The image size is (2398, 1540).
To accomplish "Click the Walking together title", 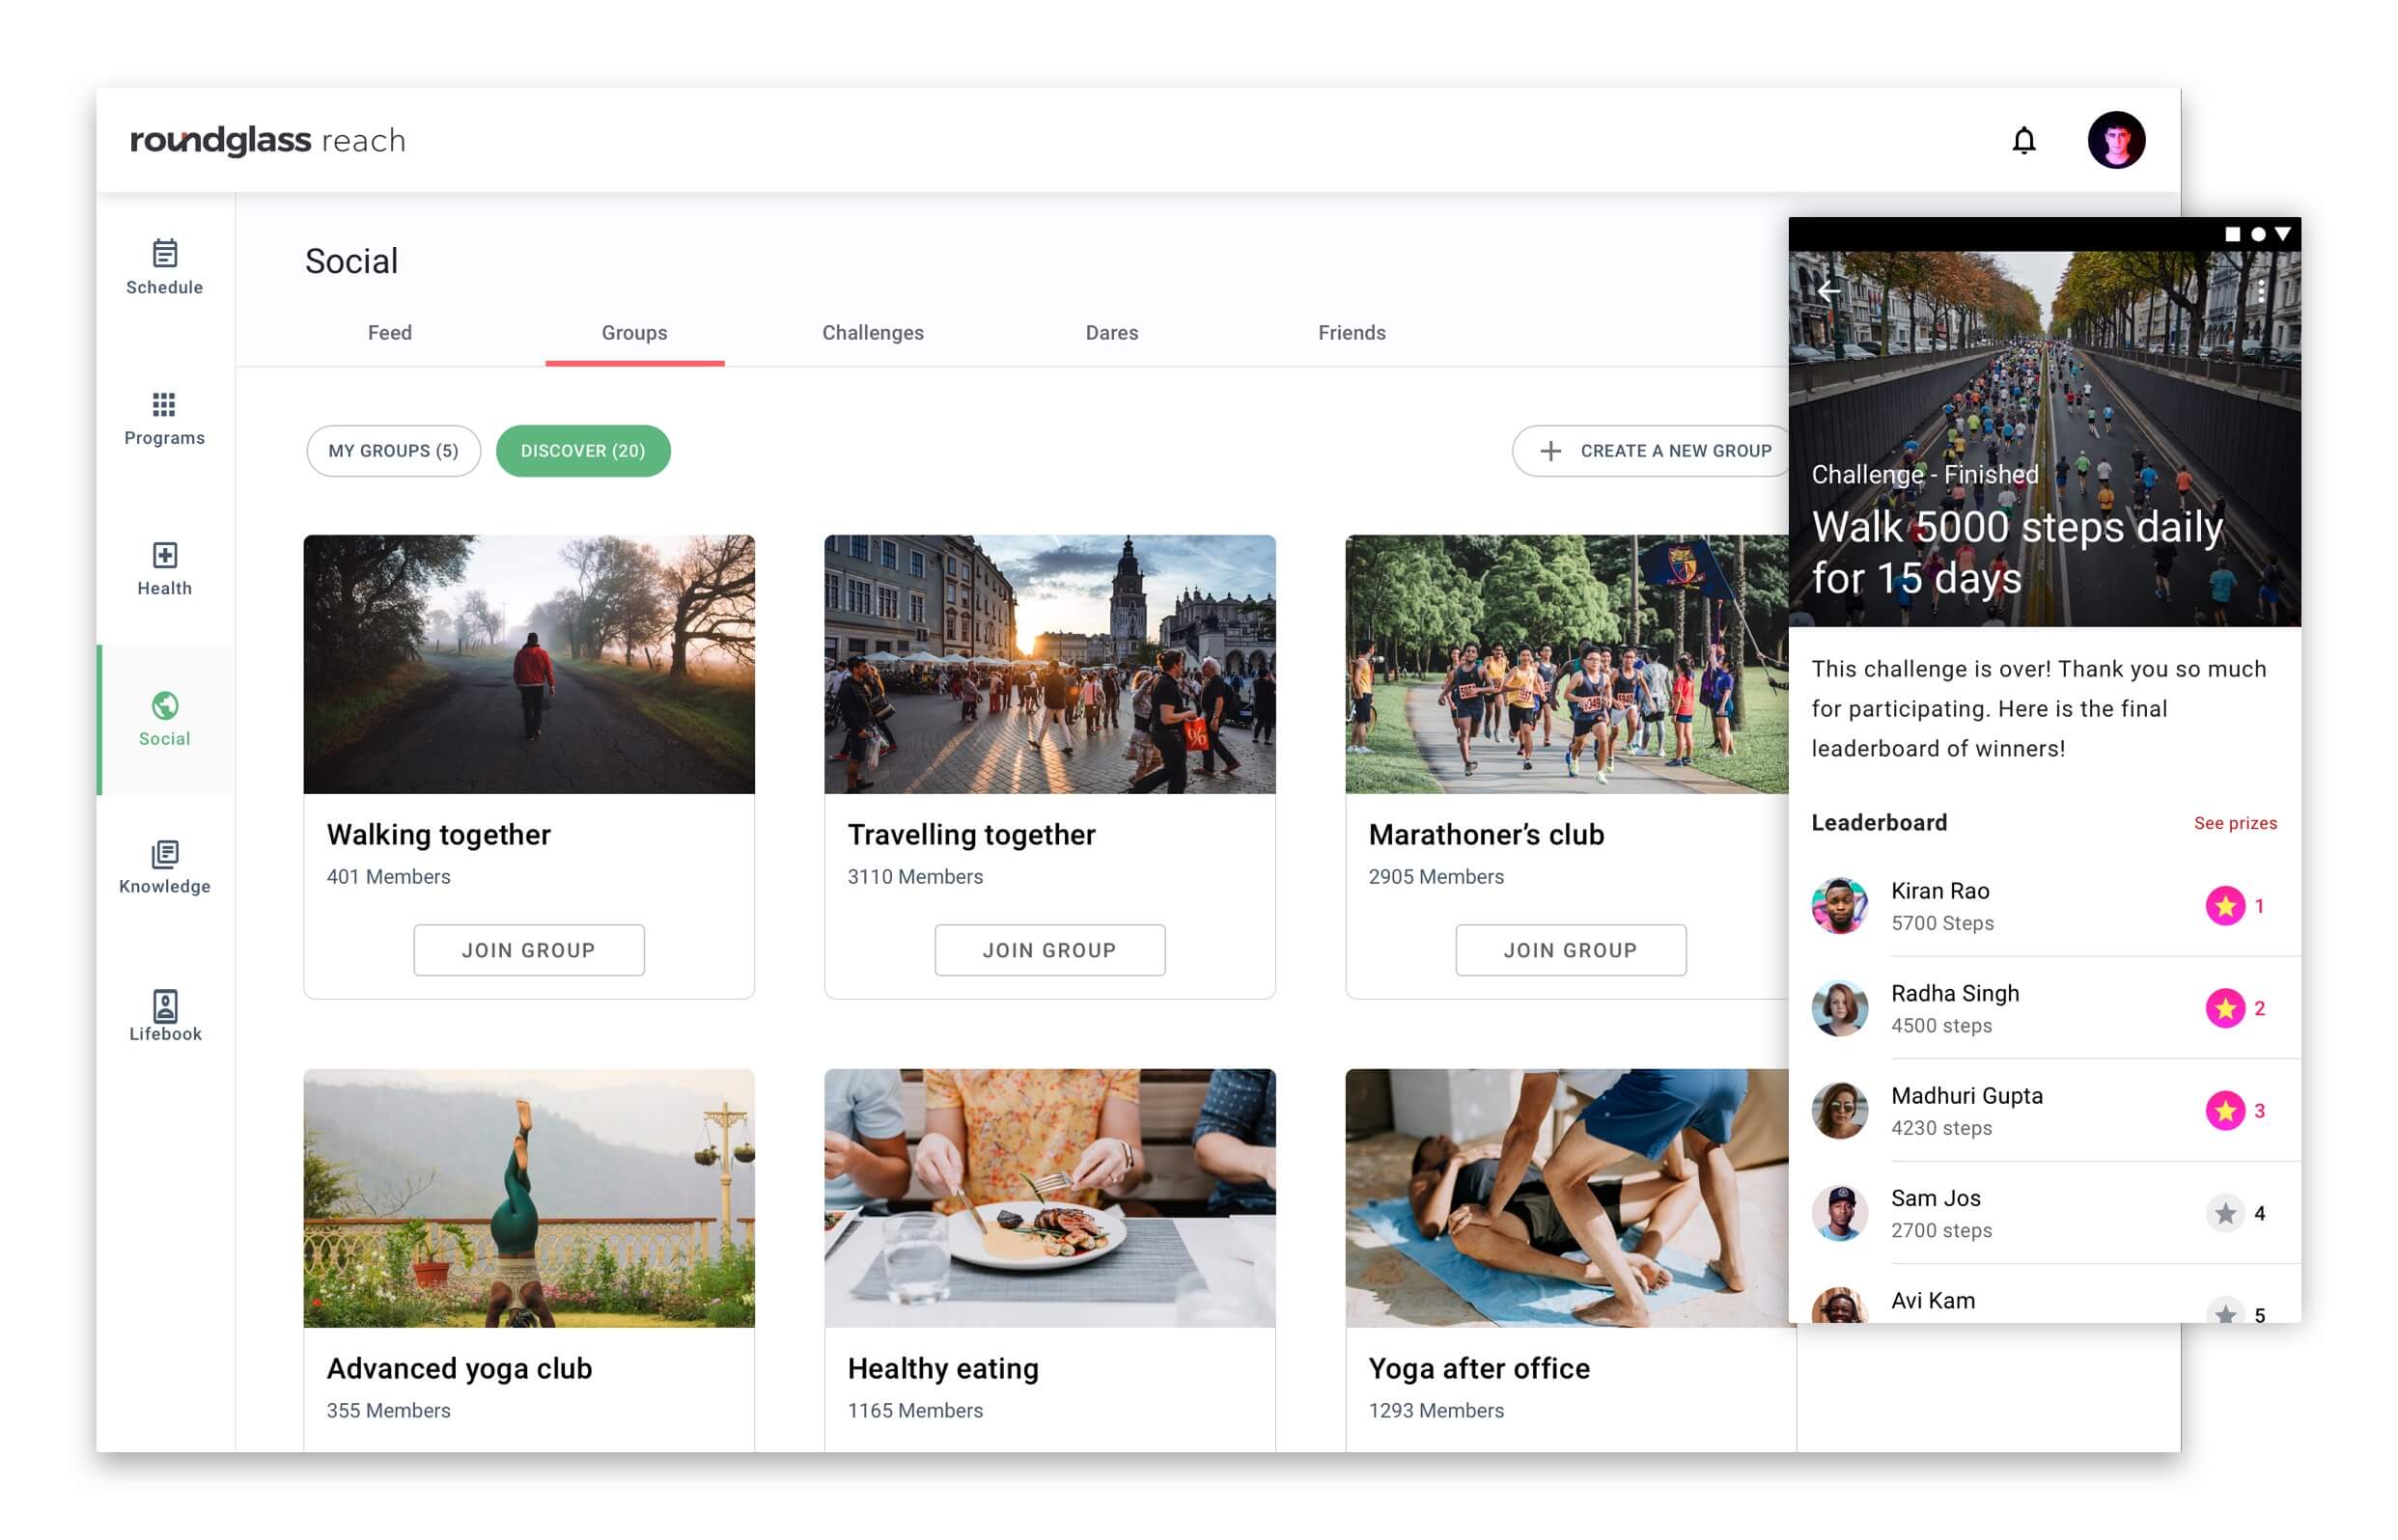I will point(438,835).
